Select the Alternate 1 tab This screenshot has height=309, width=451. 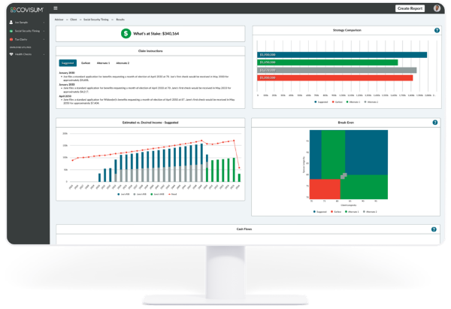click(103, 63)
